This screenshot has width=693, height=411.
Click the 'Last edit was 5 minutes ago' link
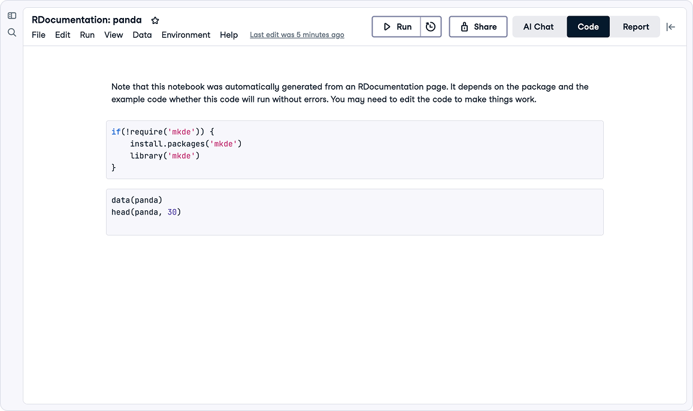tap(297, 35)
